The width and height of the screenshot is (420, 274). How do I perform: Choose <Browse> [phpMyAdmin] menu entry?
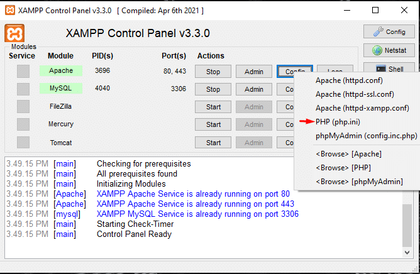[x=359, y=182]
